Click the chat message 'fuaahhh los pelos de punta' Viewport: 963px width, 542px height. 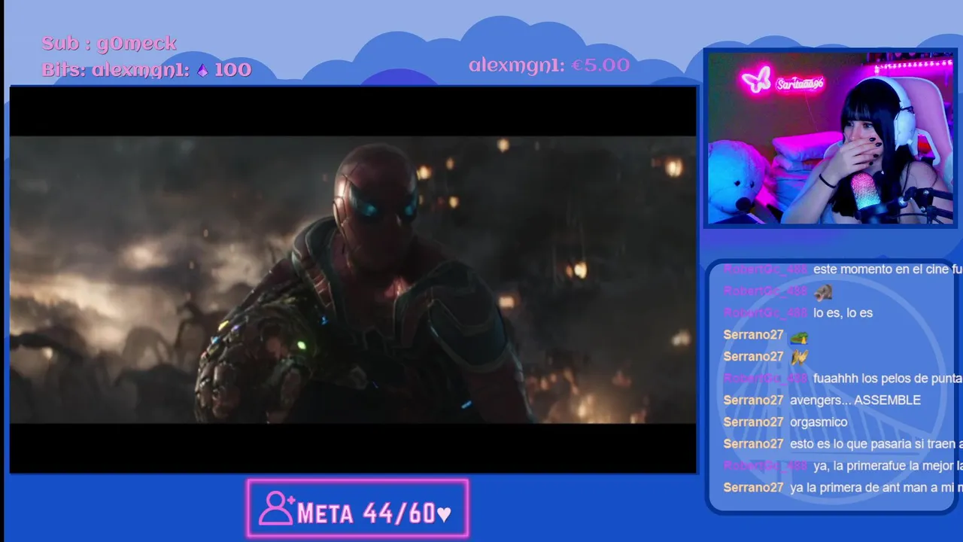888,379
